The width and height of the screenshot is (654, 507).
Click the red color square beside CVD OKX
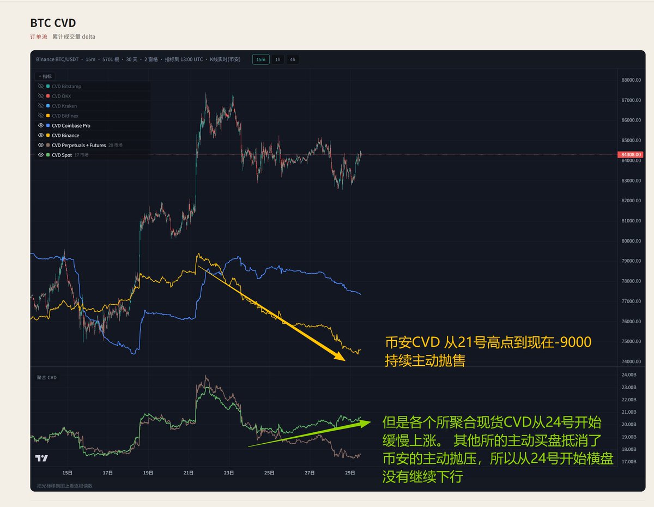click(x=48, y=96)
